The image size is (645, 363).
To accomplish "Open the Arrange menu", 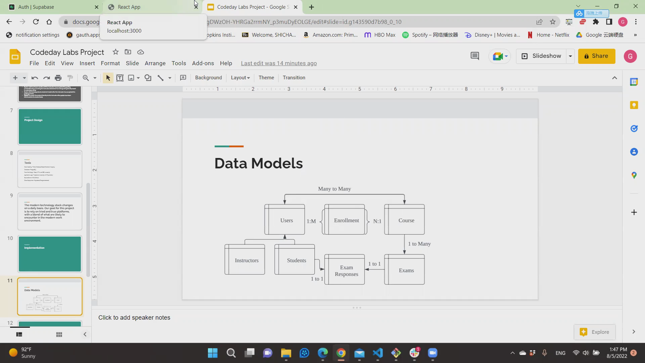I will coord(155,63).
